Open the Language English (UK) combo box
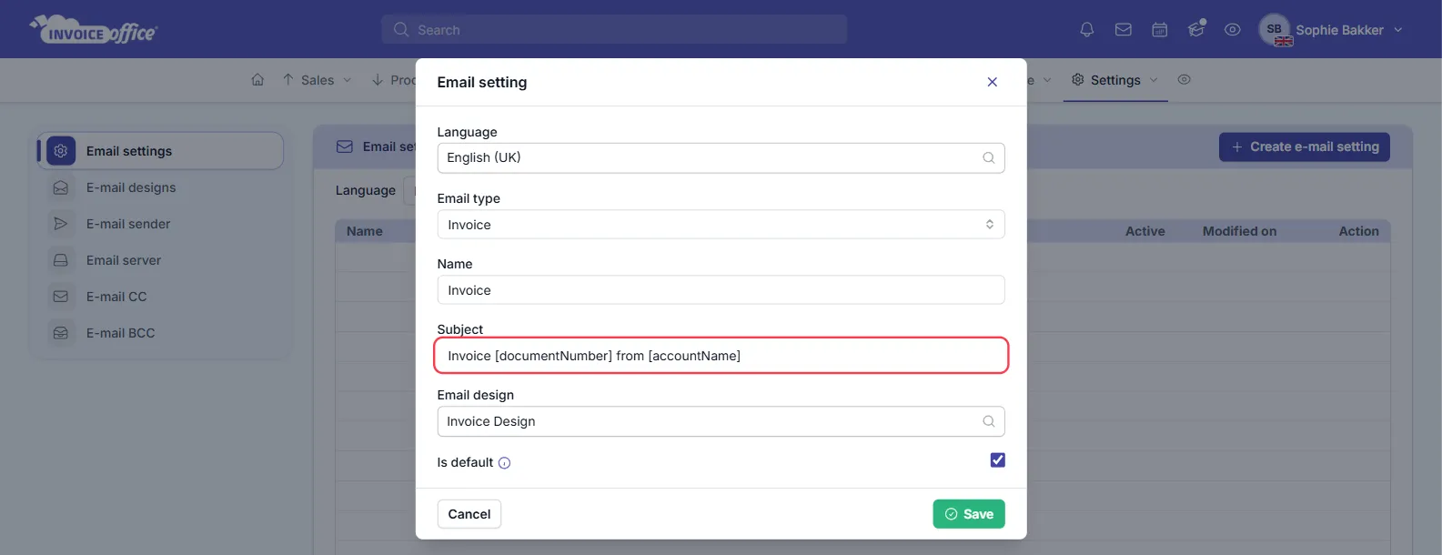Image resolution: width=1442 pixels, height=555 pixels. [x=721, y=158]
